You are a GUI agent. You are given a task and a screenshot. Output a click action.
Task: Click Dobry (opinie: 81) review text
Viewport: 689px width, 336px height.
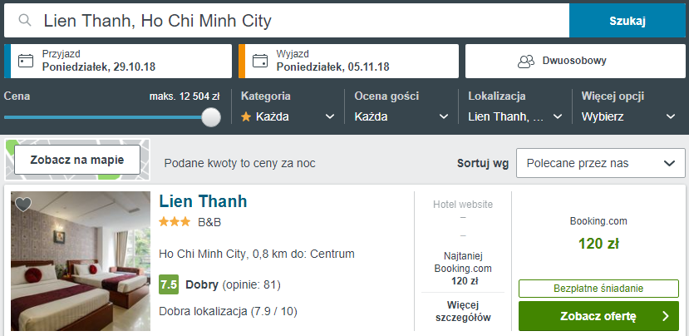point(233,285)
